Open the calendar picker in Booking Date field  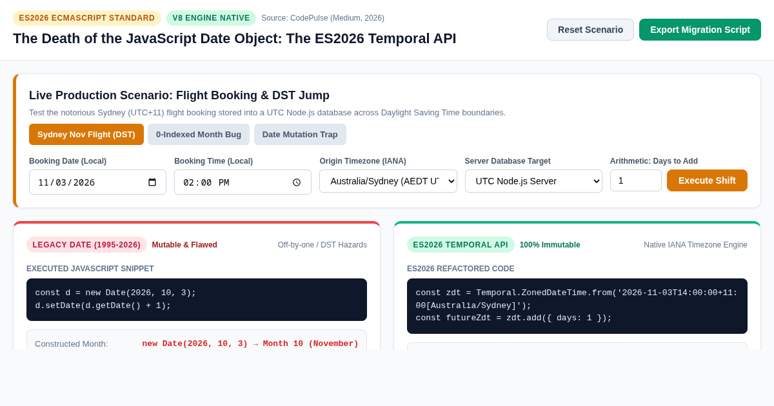tap(152, 182)
